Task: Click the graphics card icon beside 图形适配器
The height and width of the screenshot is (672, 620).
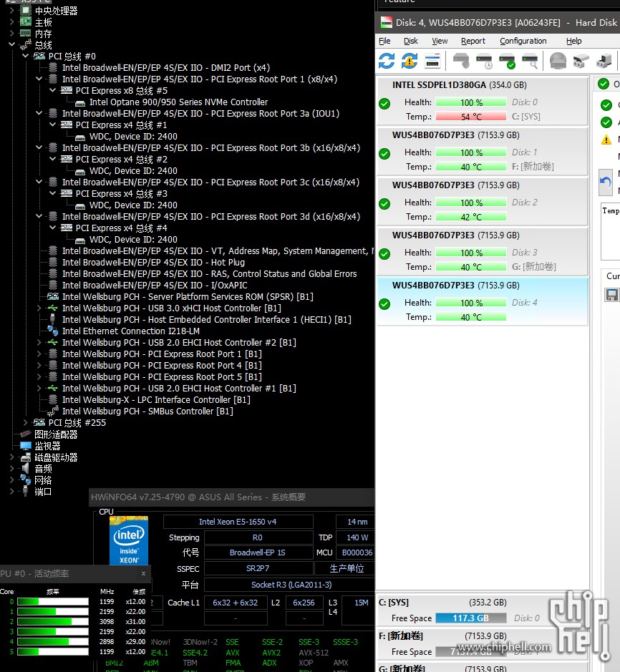Action: click(26, 434)
